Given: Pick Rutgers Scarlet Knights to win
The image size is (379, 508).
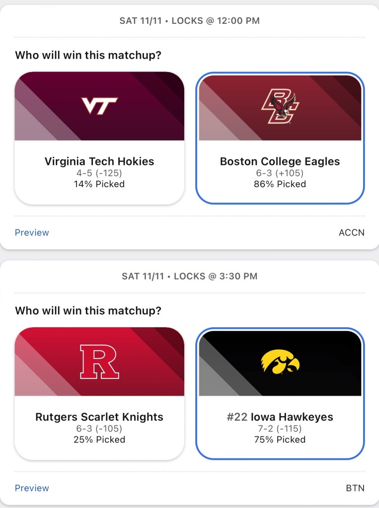Looking at the screenshot, I should coord(99,417).
